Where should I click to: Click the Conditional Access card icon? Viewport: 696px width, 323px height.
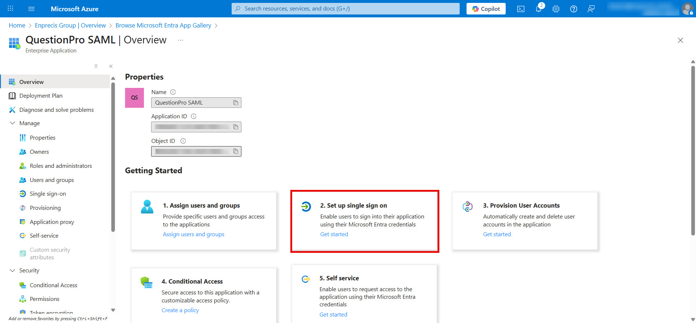[146, 282]
